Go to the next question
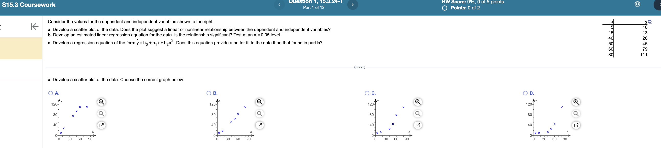The image size is (661, 148). point(352,5)
